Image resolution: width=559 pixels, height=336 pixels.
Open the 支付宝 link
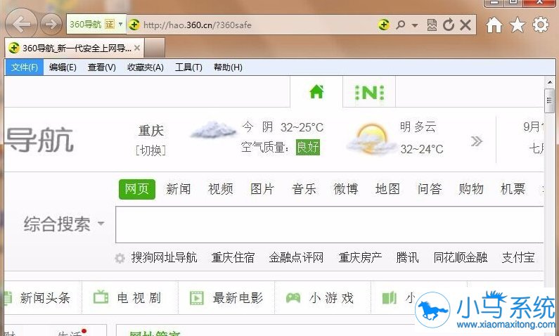click(518, 257)
